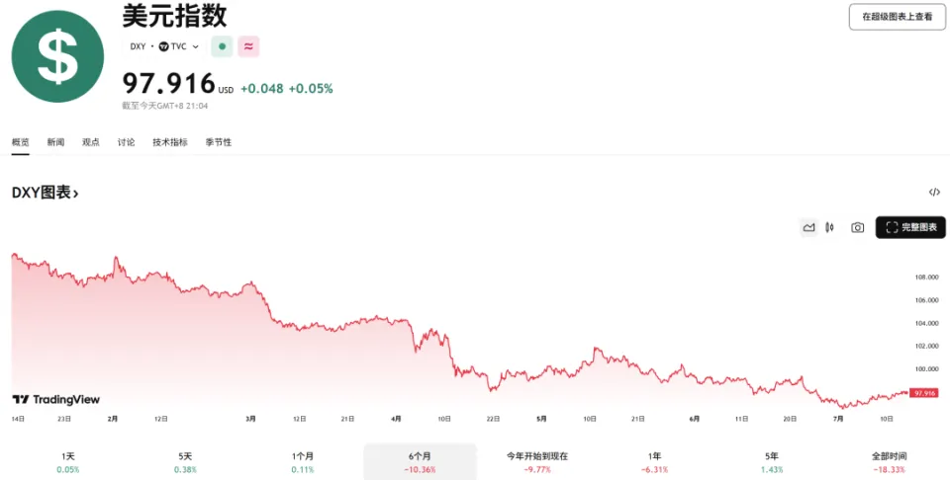Screen dimensions: 950x480
Task: Click the green dollar sign logo
Action: (x=57, y=57)
